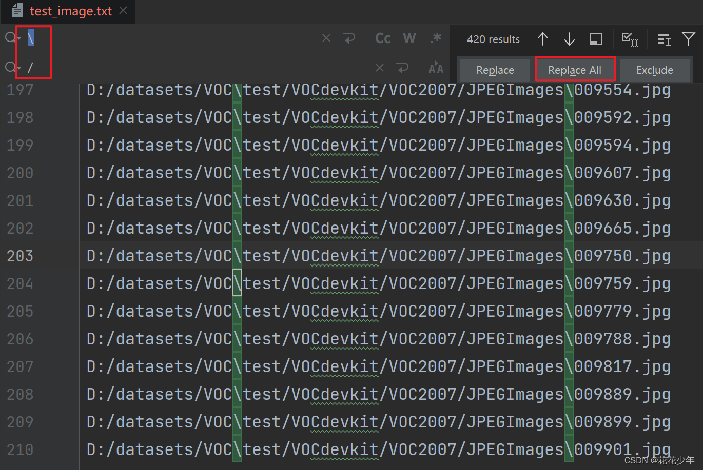Click line number 199 in the gutter
This screenshot has height=470, width=703.
click(x=20, y=146)
